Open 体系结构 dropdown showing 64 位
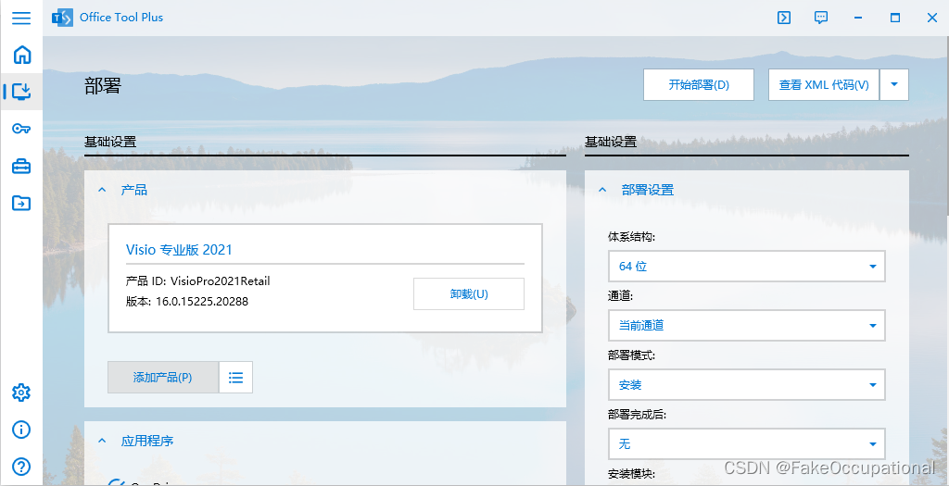This screenshot has width=949, height=486. pos(746,266)
